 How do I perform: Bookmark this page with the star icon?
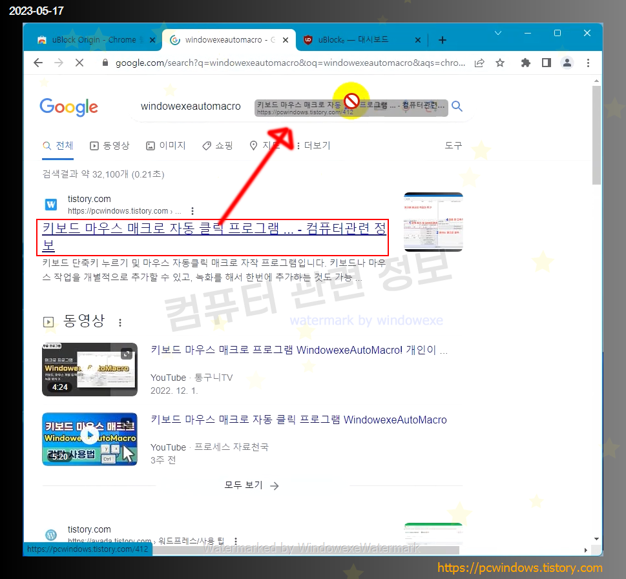click(500, 63)
